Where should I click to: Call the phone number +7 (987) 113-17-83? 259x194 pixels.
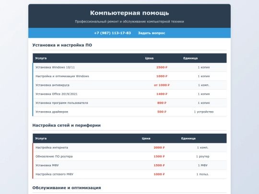112,33
